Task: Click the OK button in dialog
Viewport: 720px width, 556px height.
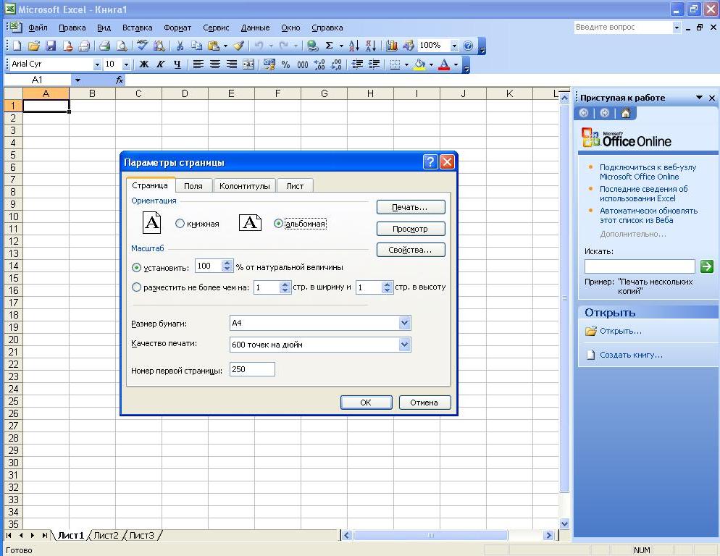Action: [x=366, y=403]
